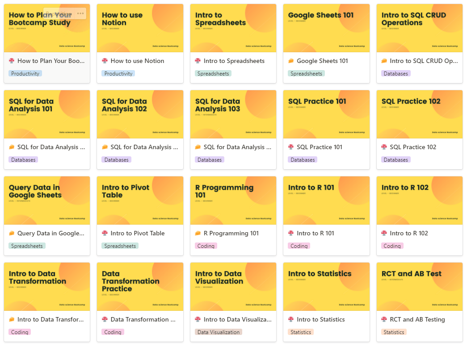Click the Coding tag under Intro to R 101

pyautogui.click(x=299, y=246)
